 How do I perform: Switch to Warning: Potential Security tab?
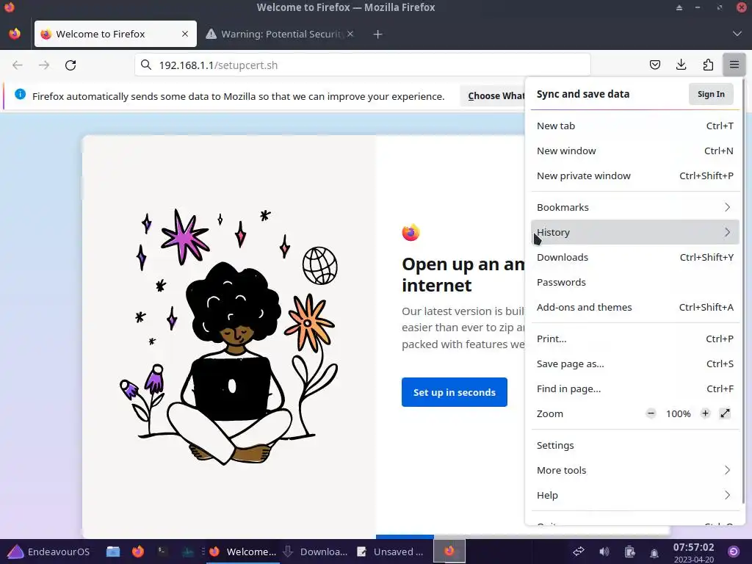280,34
